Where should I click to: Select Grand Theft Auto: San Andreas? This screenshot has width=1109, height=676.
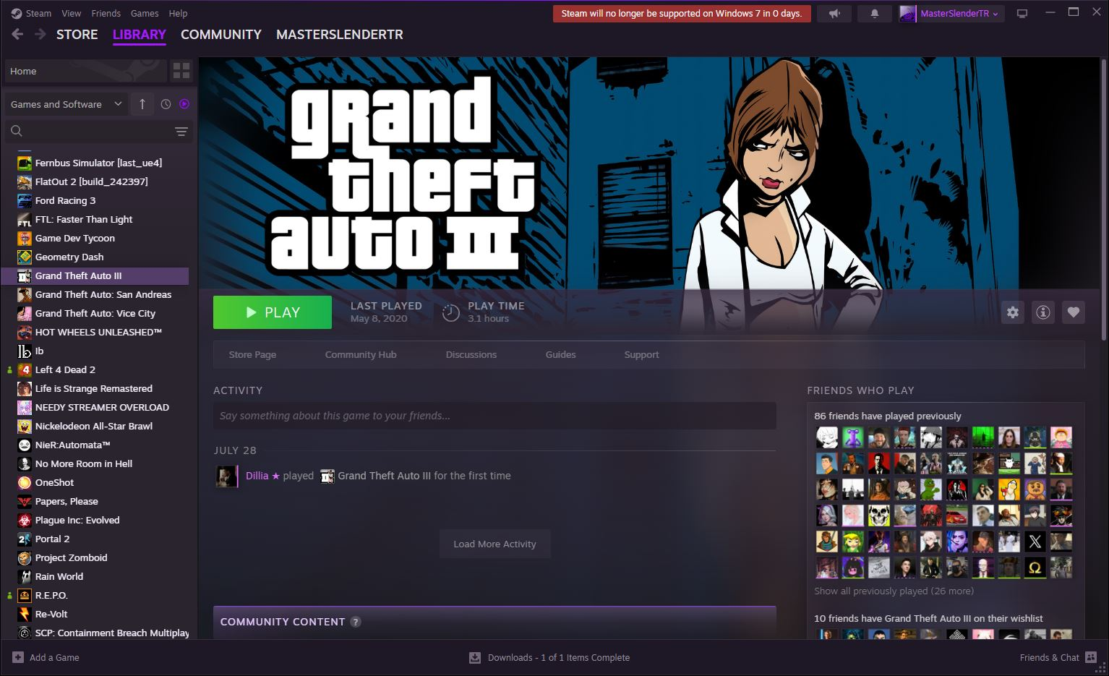coord(103,294)
